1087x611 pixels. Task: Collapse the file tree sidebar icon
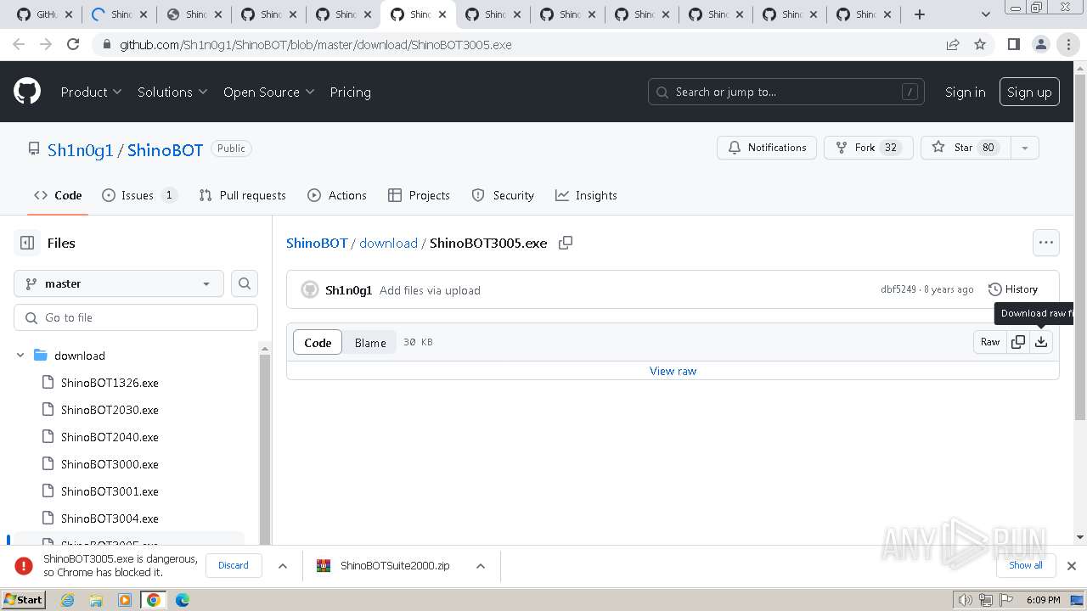27,243
